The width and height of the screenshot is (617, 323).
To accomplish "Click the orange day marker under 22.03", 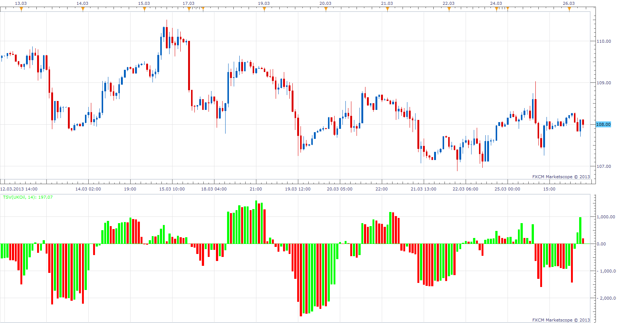I will [449, 9].
